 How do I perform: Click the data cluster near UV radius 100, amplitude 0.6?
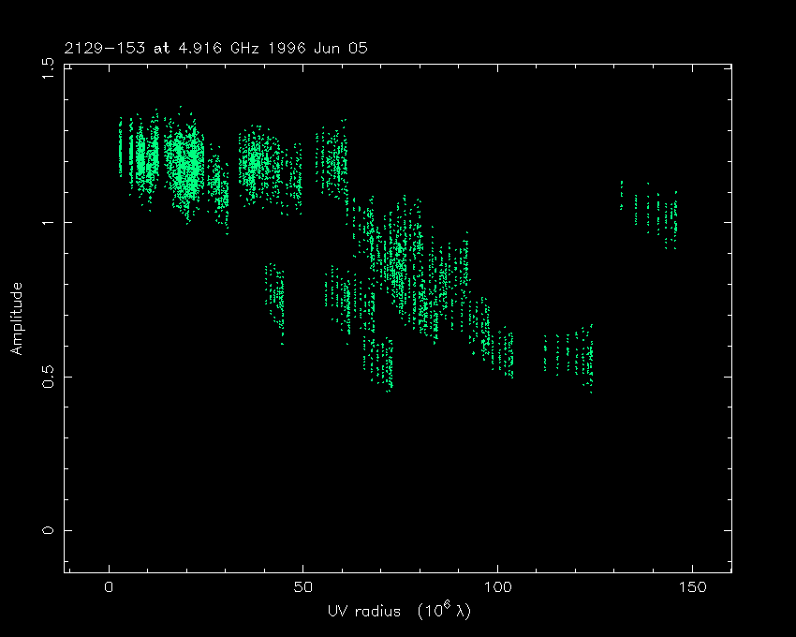click(x=496, y=347)
